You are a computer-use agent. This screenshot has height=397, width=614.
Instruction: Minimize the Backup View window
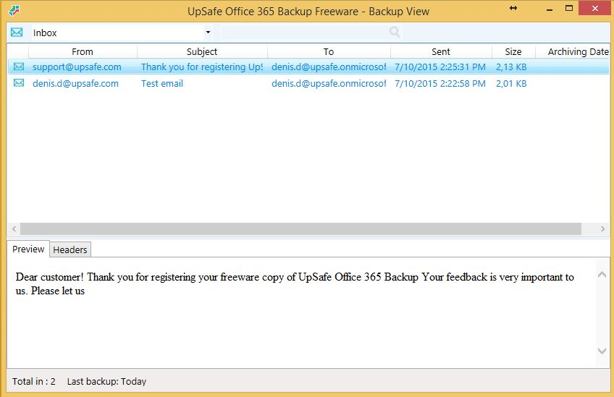coord(550,9)
